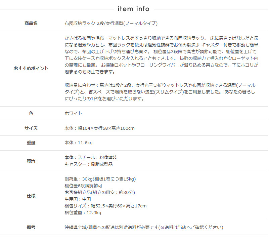The height and width of the screenshot is (239, 269).
Task: Click the color value 'ホワイト'
Action: coord(74,113)
